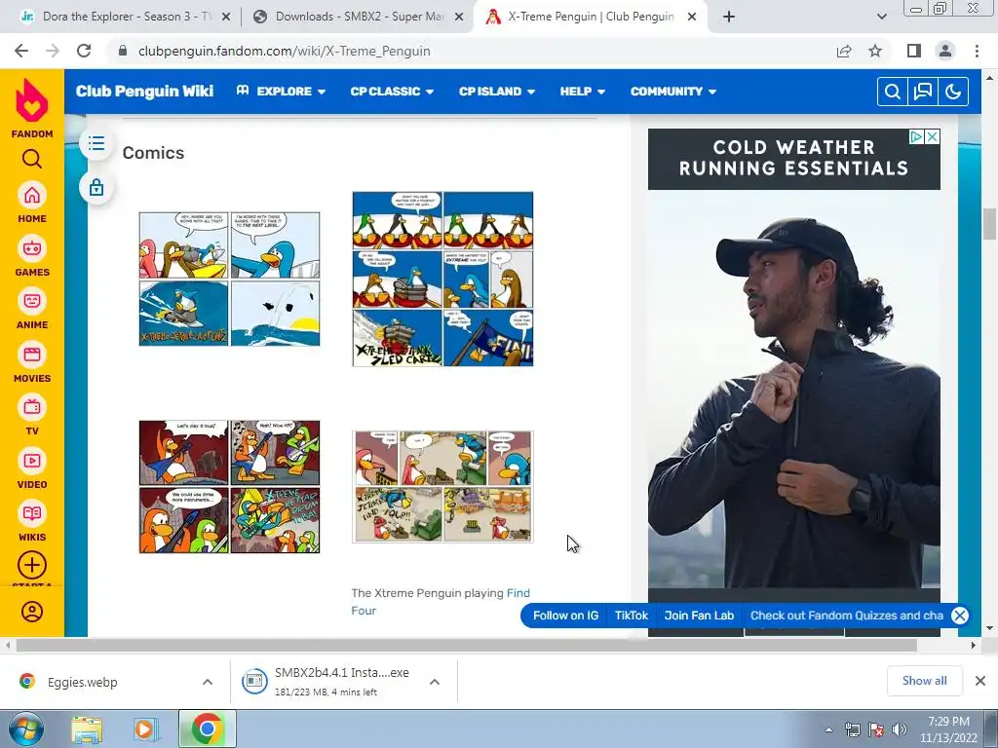Expand the CP ISLAND menu
The width and height of the screenshot is (998, 748).
(497, 92)
